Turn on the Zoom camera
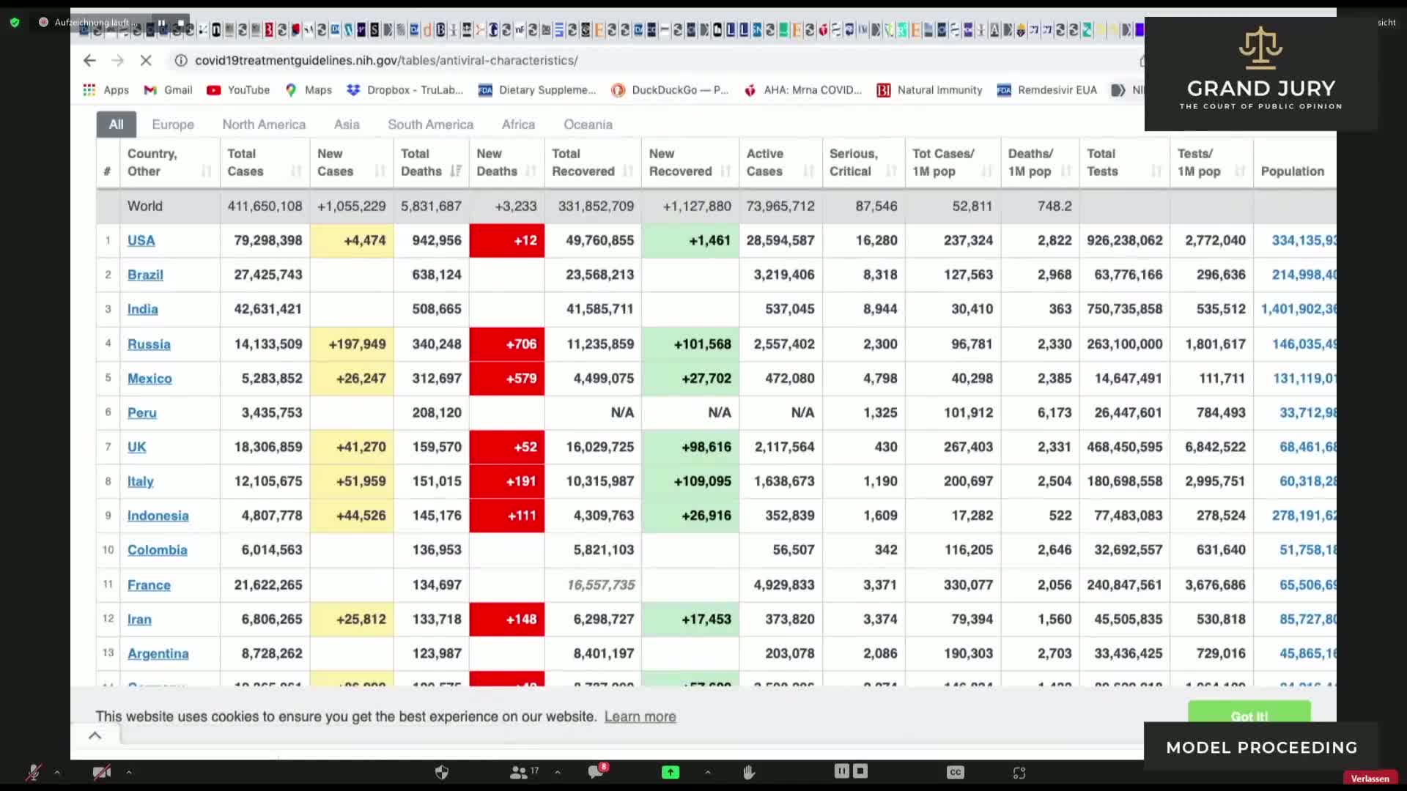The height and width of the screenshot is (791, 1407). (101, 772)
